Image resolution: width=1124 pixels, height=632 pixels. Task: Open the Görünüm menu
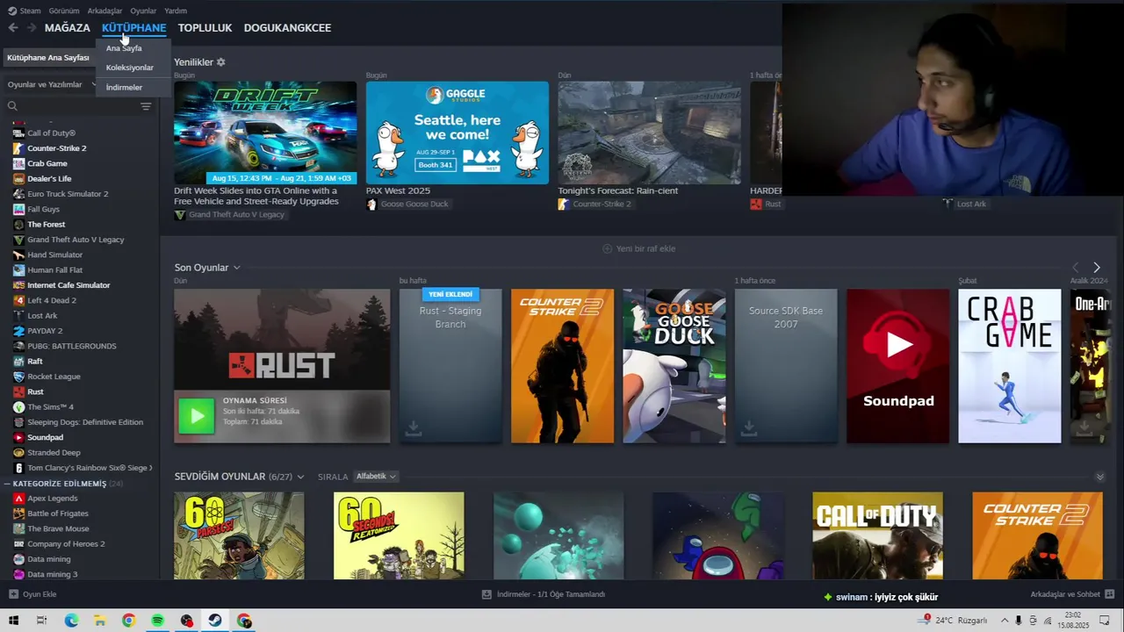pyautogui.click(x=64, y=11)
